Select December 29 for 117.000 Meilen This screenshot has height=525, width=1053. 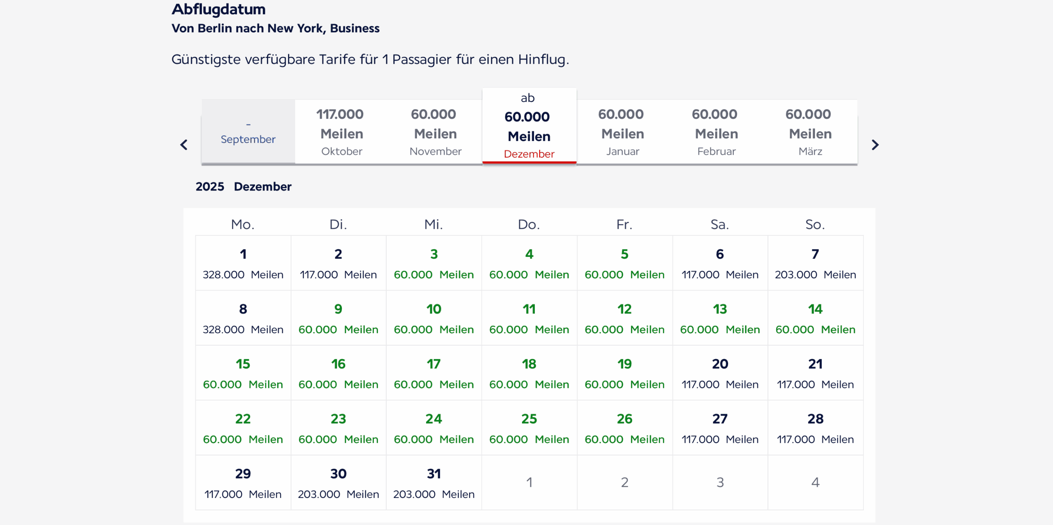click(243, 483)
